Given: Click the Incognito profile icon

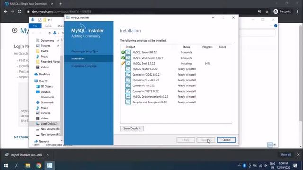Looking at the screenshot, I should (276, 11).
